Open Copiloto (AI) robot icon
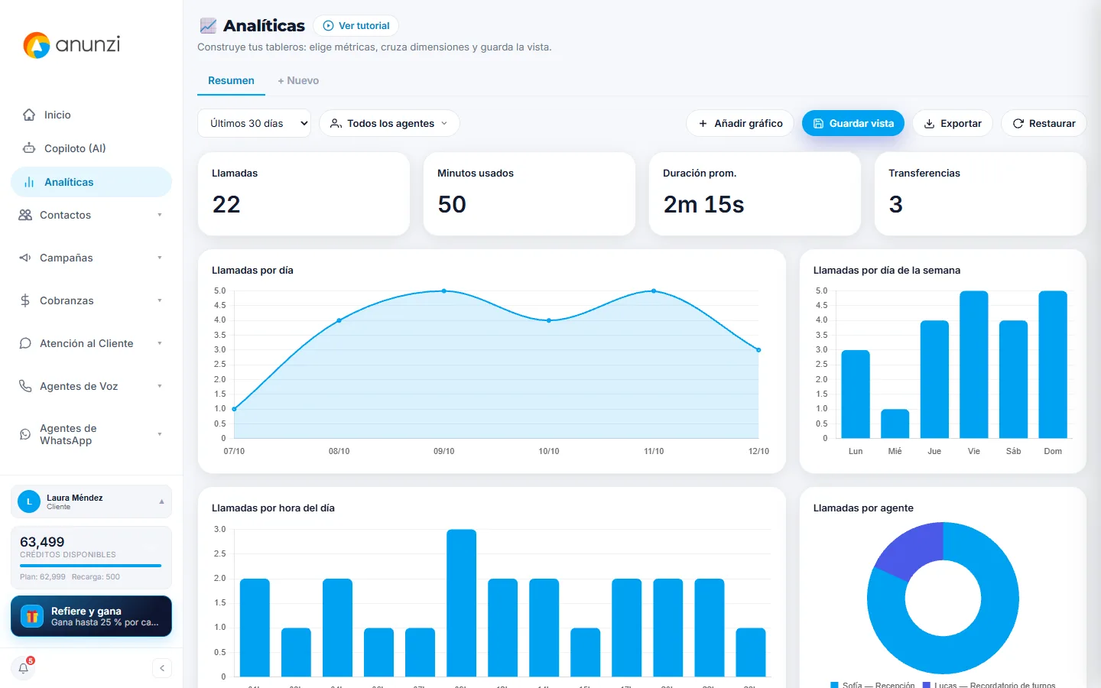The width and height of the screenshot is (1101, 688). tap(29, 148)
